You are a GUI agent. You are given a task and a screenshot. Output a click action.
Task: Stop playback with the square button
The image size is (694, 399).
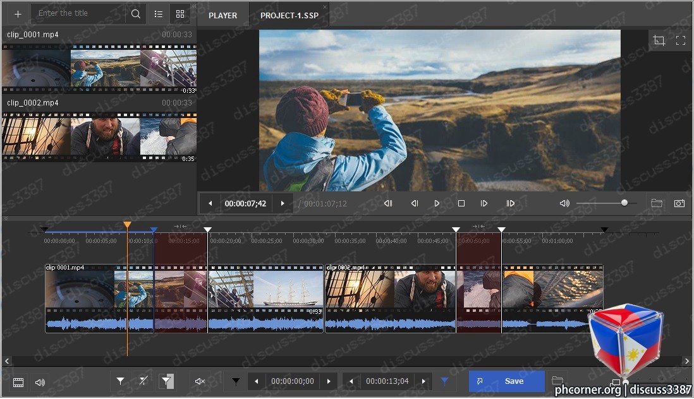[461, 203]
